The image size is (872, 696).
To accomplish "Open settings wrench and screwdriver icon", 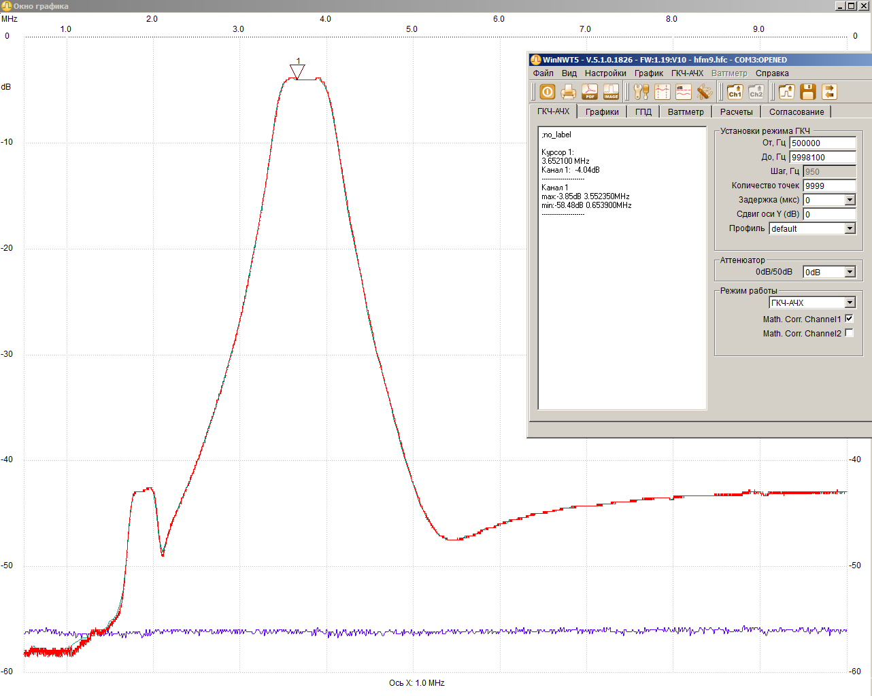I will 641,92.
